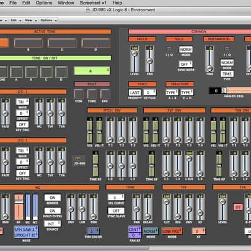Click the TVA ENV VEL-T fader
251x251 pixels.
click(x=223, y=130)
